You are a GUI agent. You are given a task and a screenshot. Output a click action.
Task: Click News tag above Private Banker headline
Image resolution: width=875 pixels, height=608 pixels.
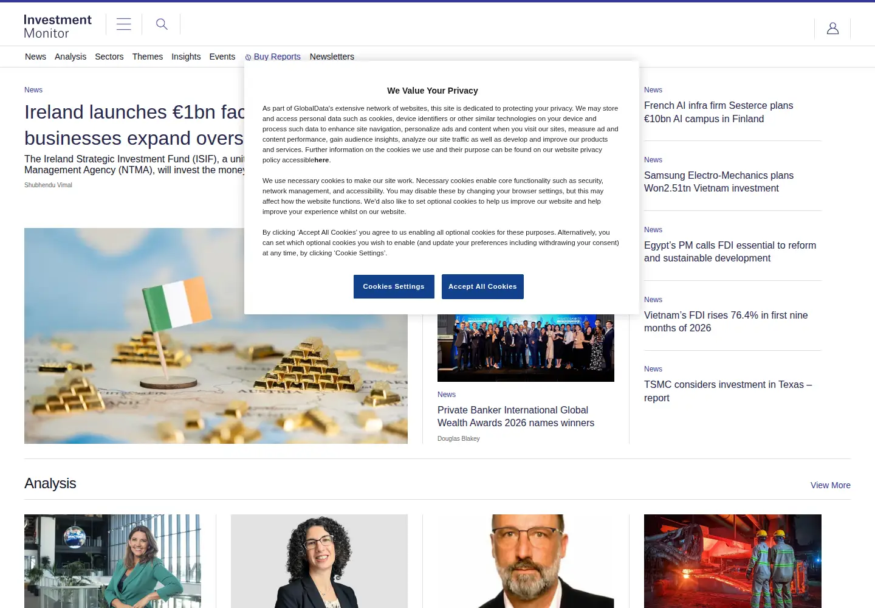click(447, 395)
